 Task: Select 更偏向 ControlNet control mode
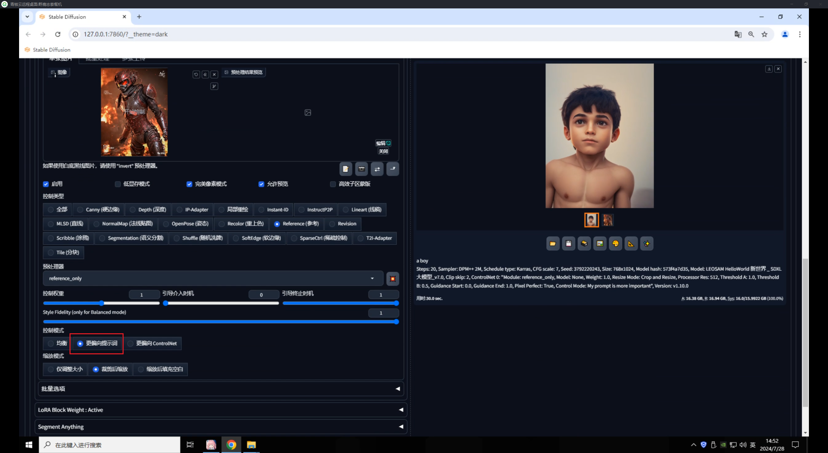tap(152, 343)
